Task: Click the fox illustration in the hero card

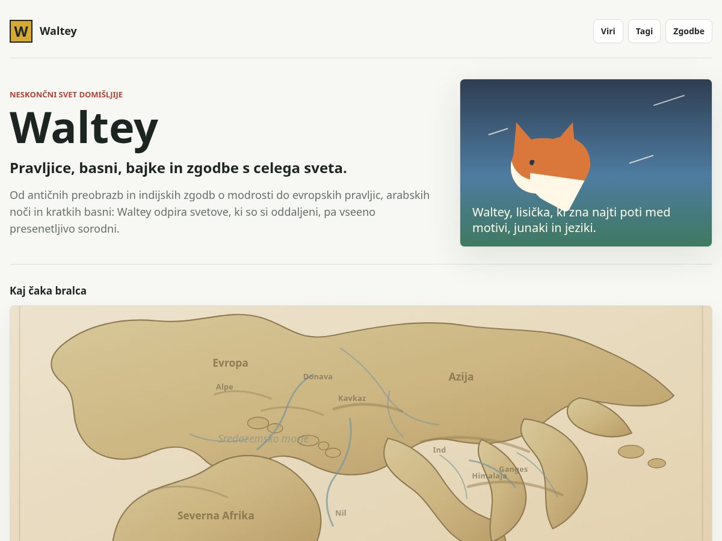Action: [550, 167]
